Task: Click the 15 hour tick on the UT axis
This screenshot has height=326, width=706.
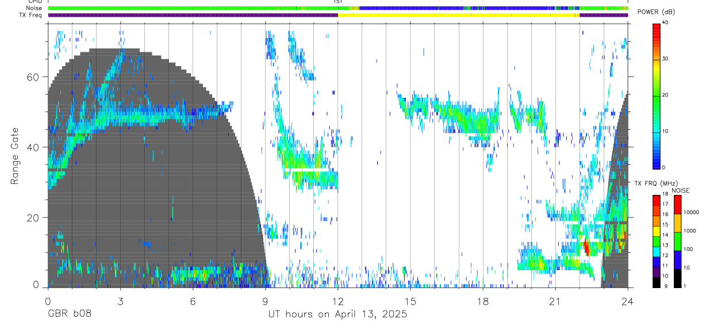Action: 410,301
